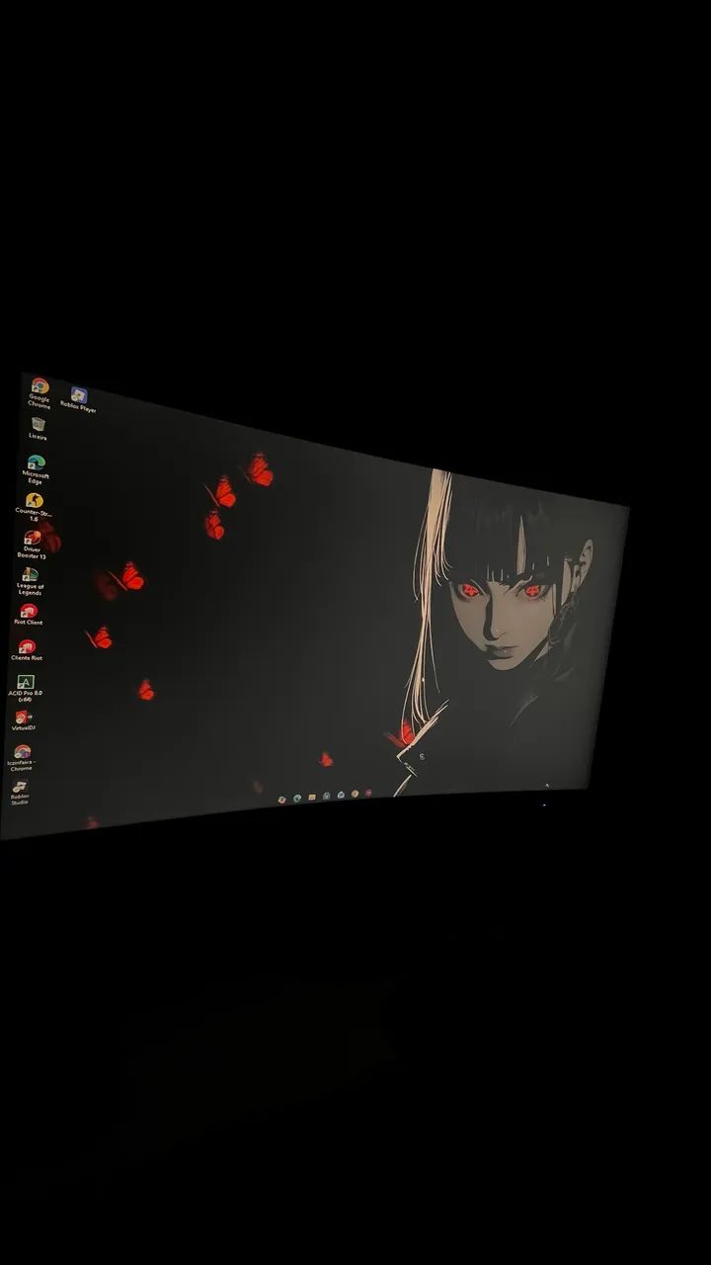Open the Riot Client desktop icon
Viewport: 711px width, 1265px height.
[x=29, y=616]
